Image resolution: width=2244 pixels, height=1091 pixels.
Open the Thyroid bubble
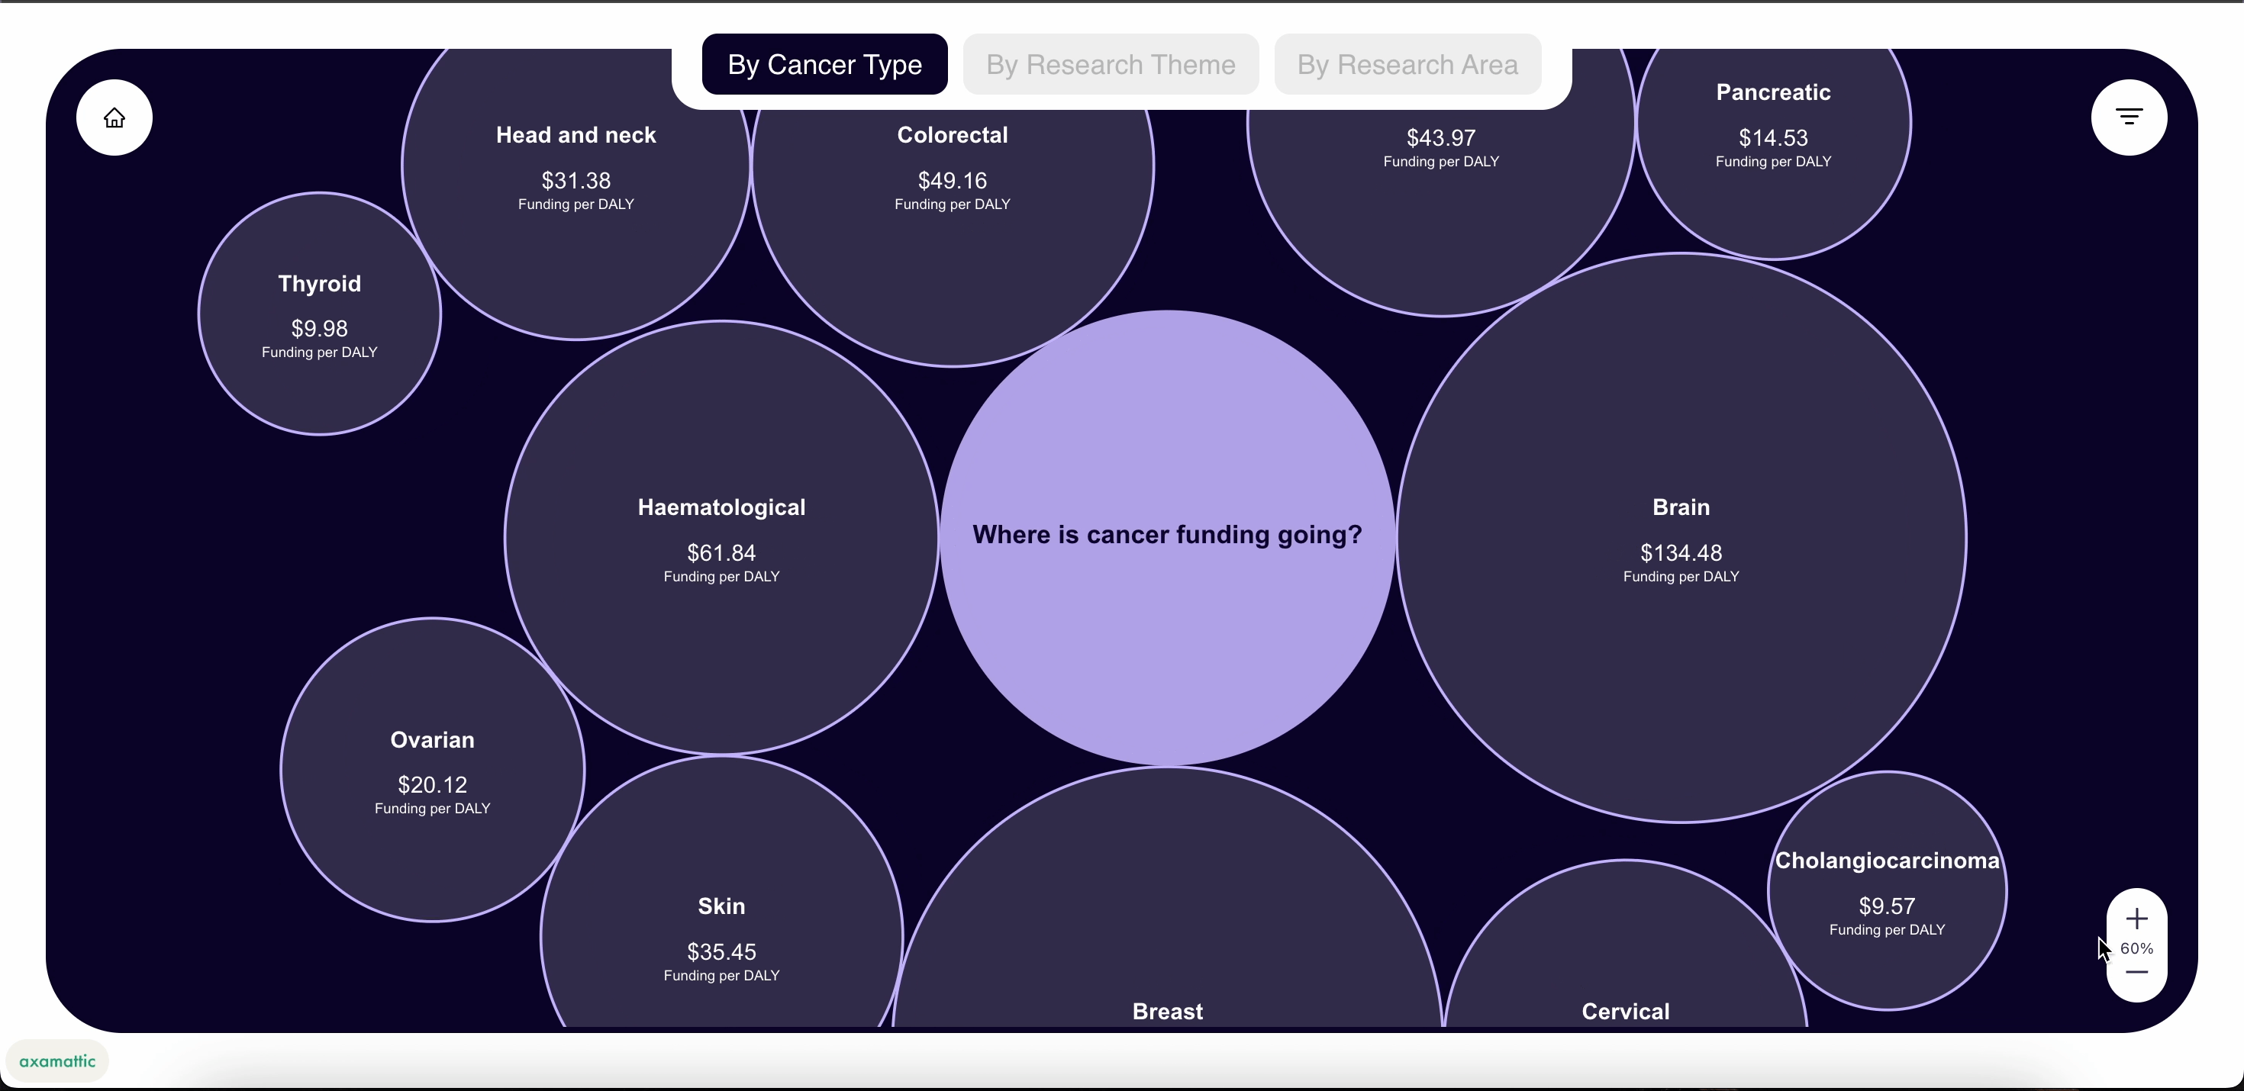tap(320, 314)
